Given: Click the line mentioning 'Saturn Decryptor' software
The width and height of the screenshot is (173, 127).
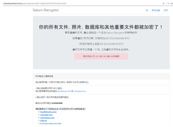Looking at the screenshot, I should pos(101,33).
